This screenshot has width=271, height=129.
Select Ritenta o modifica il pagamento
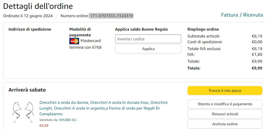[x=225, y=104]
